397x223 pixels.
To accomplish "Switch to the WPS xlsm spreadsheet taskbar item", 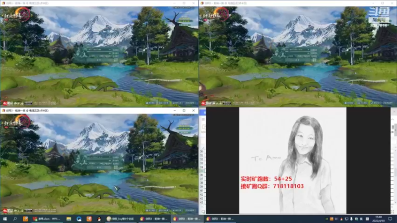I will click(47, 219).
